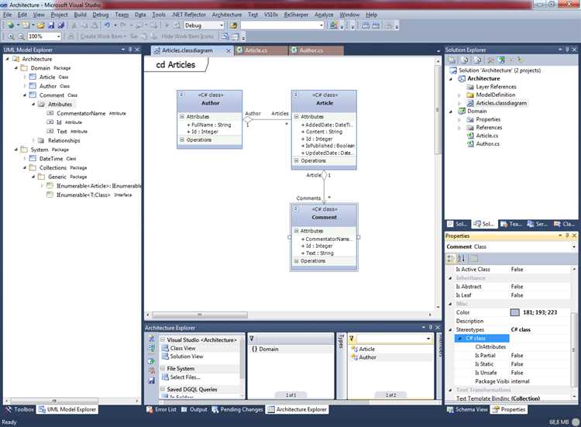Click the filter icon above Domain column

[252, 339]
